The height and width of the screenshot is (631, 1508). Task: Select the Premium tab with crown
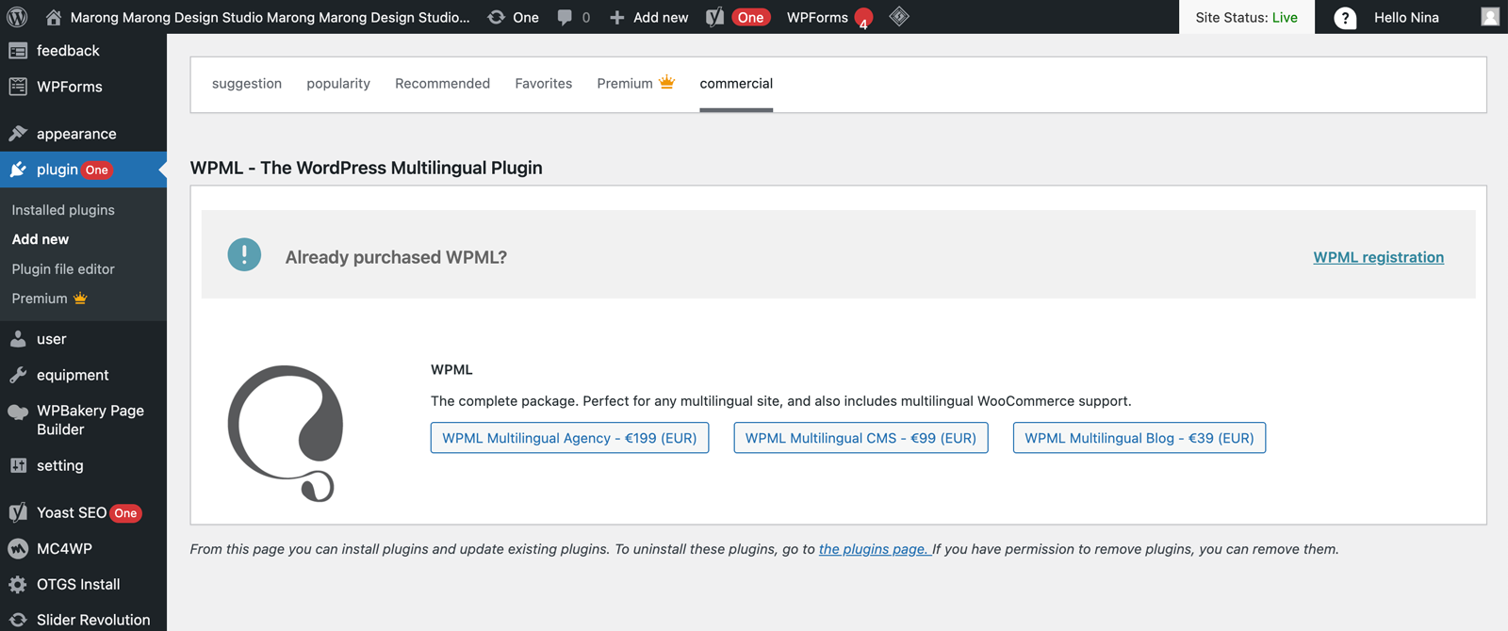(x=635, y=84)
